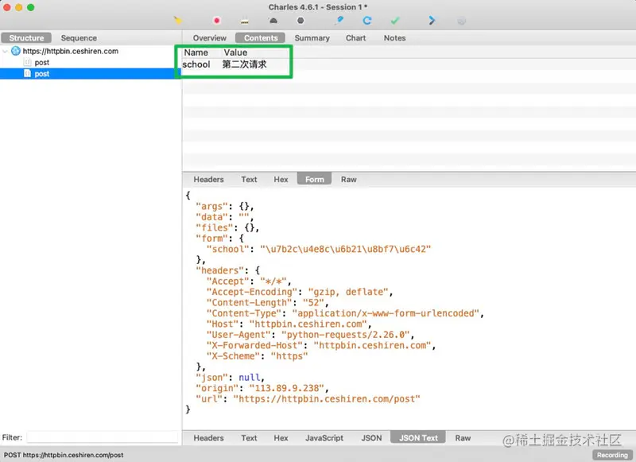Open the Summary tab
This screenshot has width=636, height=462.
click(312, 37)
